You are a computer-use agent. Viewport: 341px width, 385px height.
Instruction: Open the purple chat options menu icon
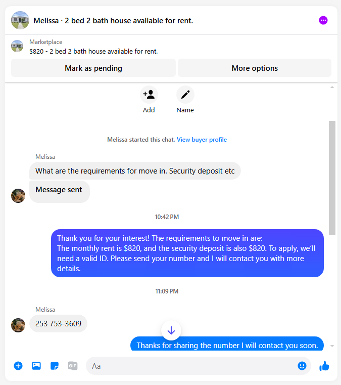tap(323, 20)
